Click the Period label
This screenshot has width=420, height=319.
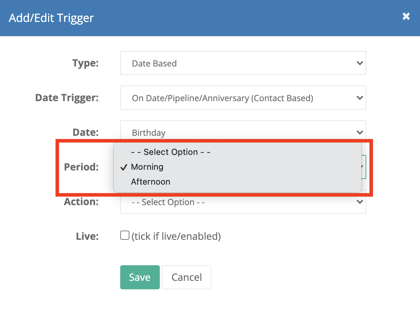coord(81,167)
